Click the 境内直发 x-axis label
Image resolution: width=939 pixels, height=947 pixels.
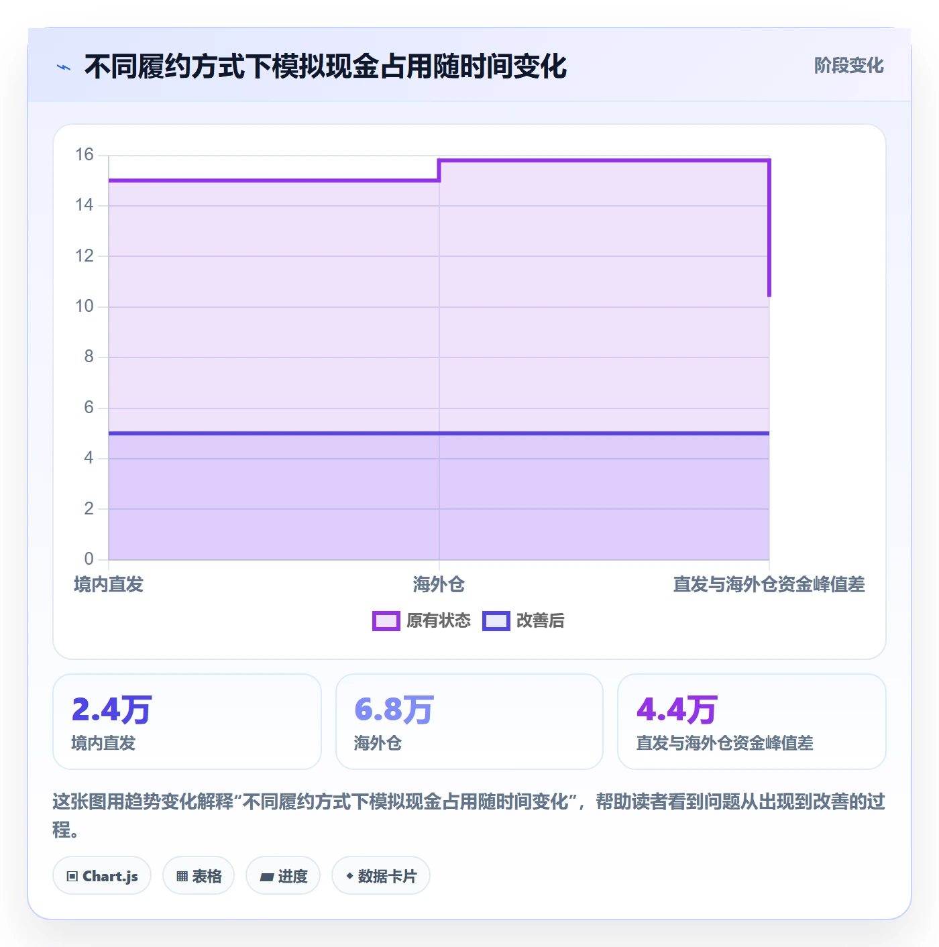click(x=109, y=585)
